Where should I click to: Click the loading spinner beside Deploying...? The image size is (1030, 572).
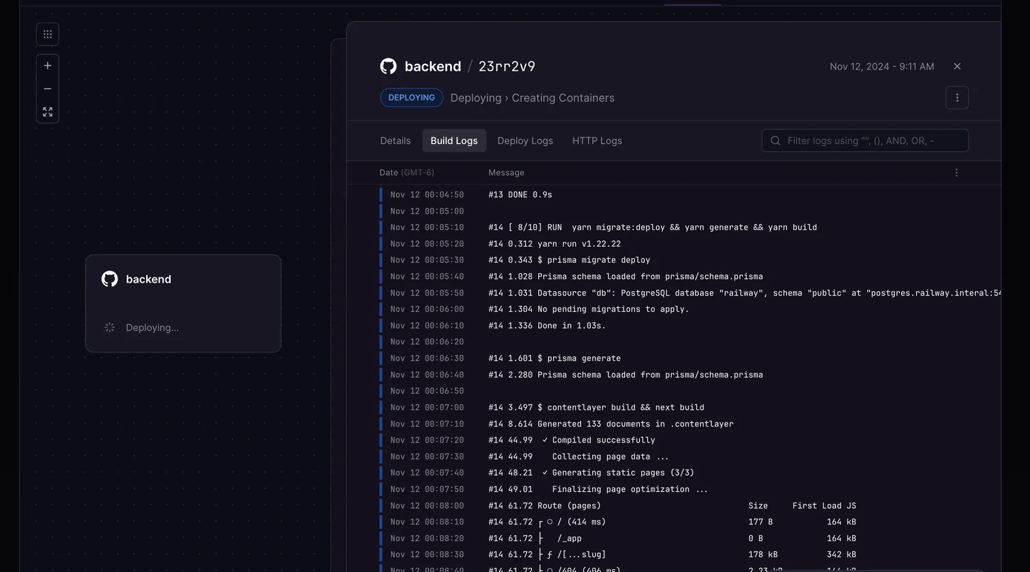pyautogui.click(x=109, y=328)
